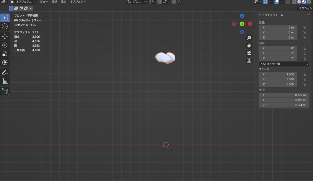Toggle proportional editing in header
Screen dimensions: 313x181
(x=174, y=2)
